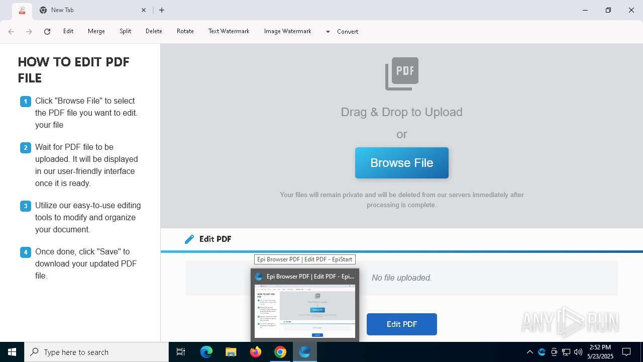Click step 2 Wait for PDF text
The image size is (643, 362).
[x=86, y=165]
